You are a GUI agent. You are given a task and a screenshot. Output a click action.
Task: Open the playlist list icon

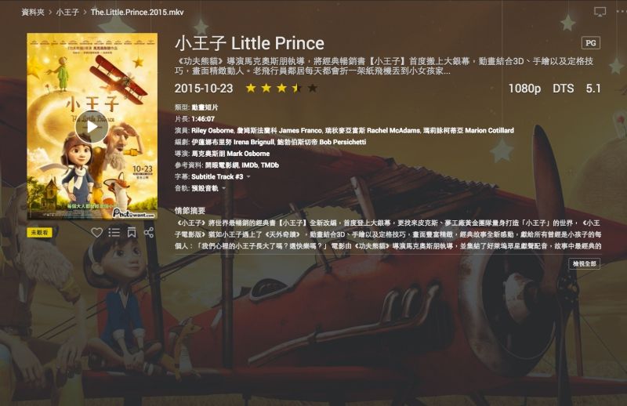(x=114, y=233)
